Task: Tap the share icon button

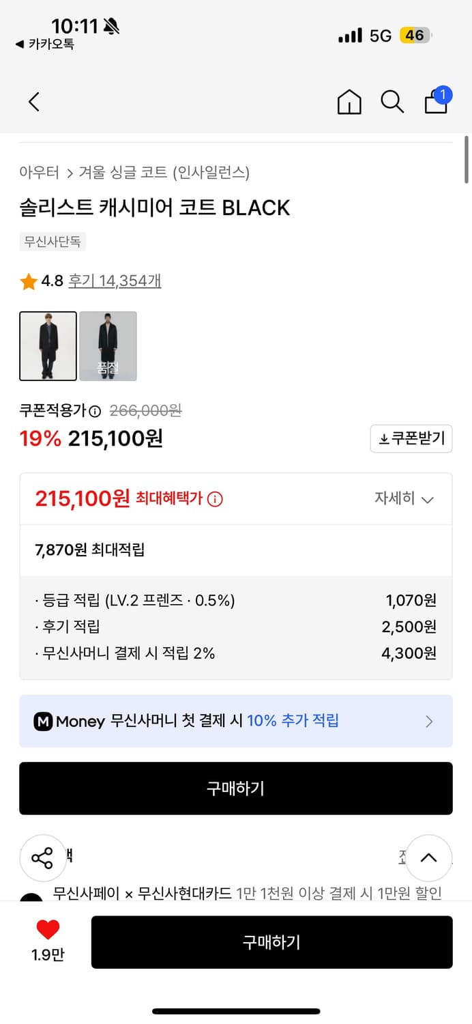Action: click(x=42, y=858)
